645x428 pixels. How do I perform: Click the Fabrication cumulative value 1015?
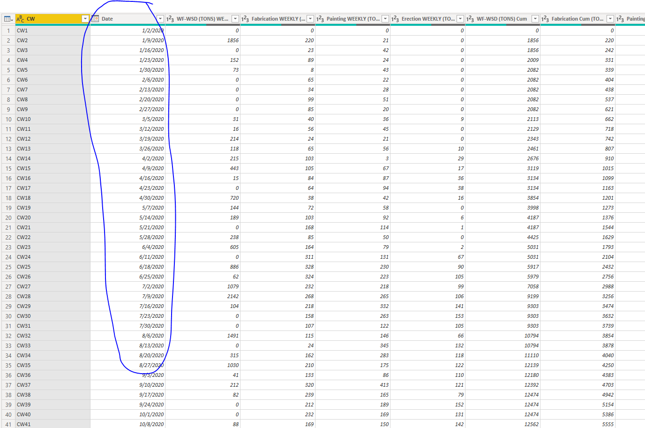[x=577, y=168]
